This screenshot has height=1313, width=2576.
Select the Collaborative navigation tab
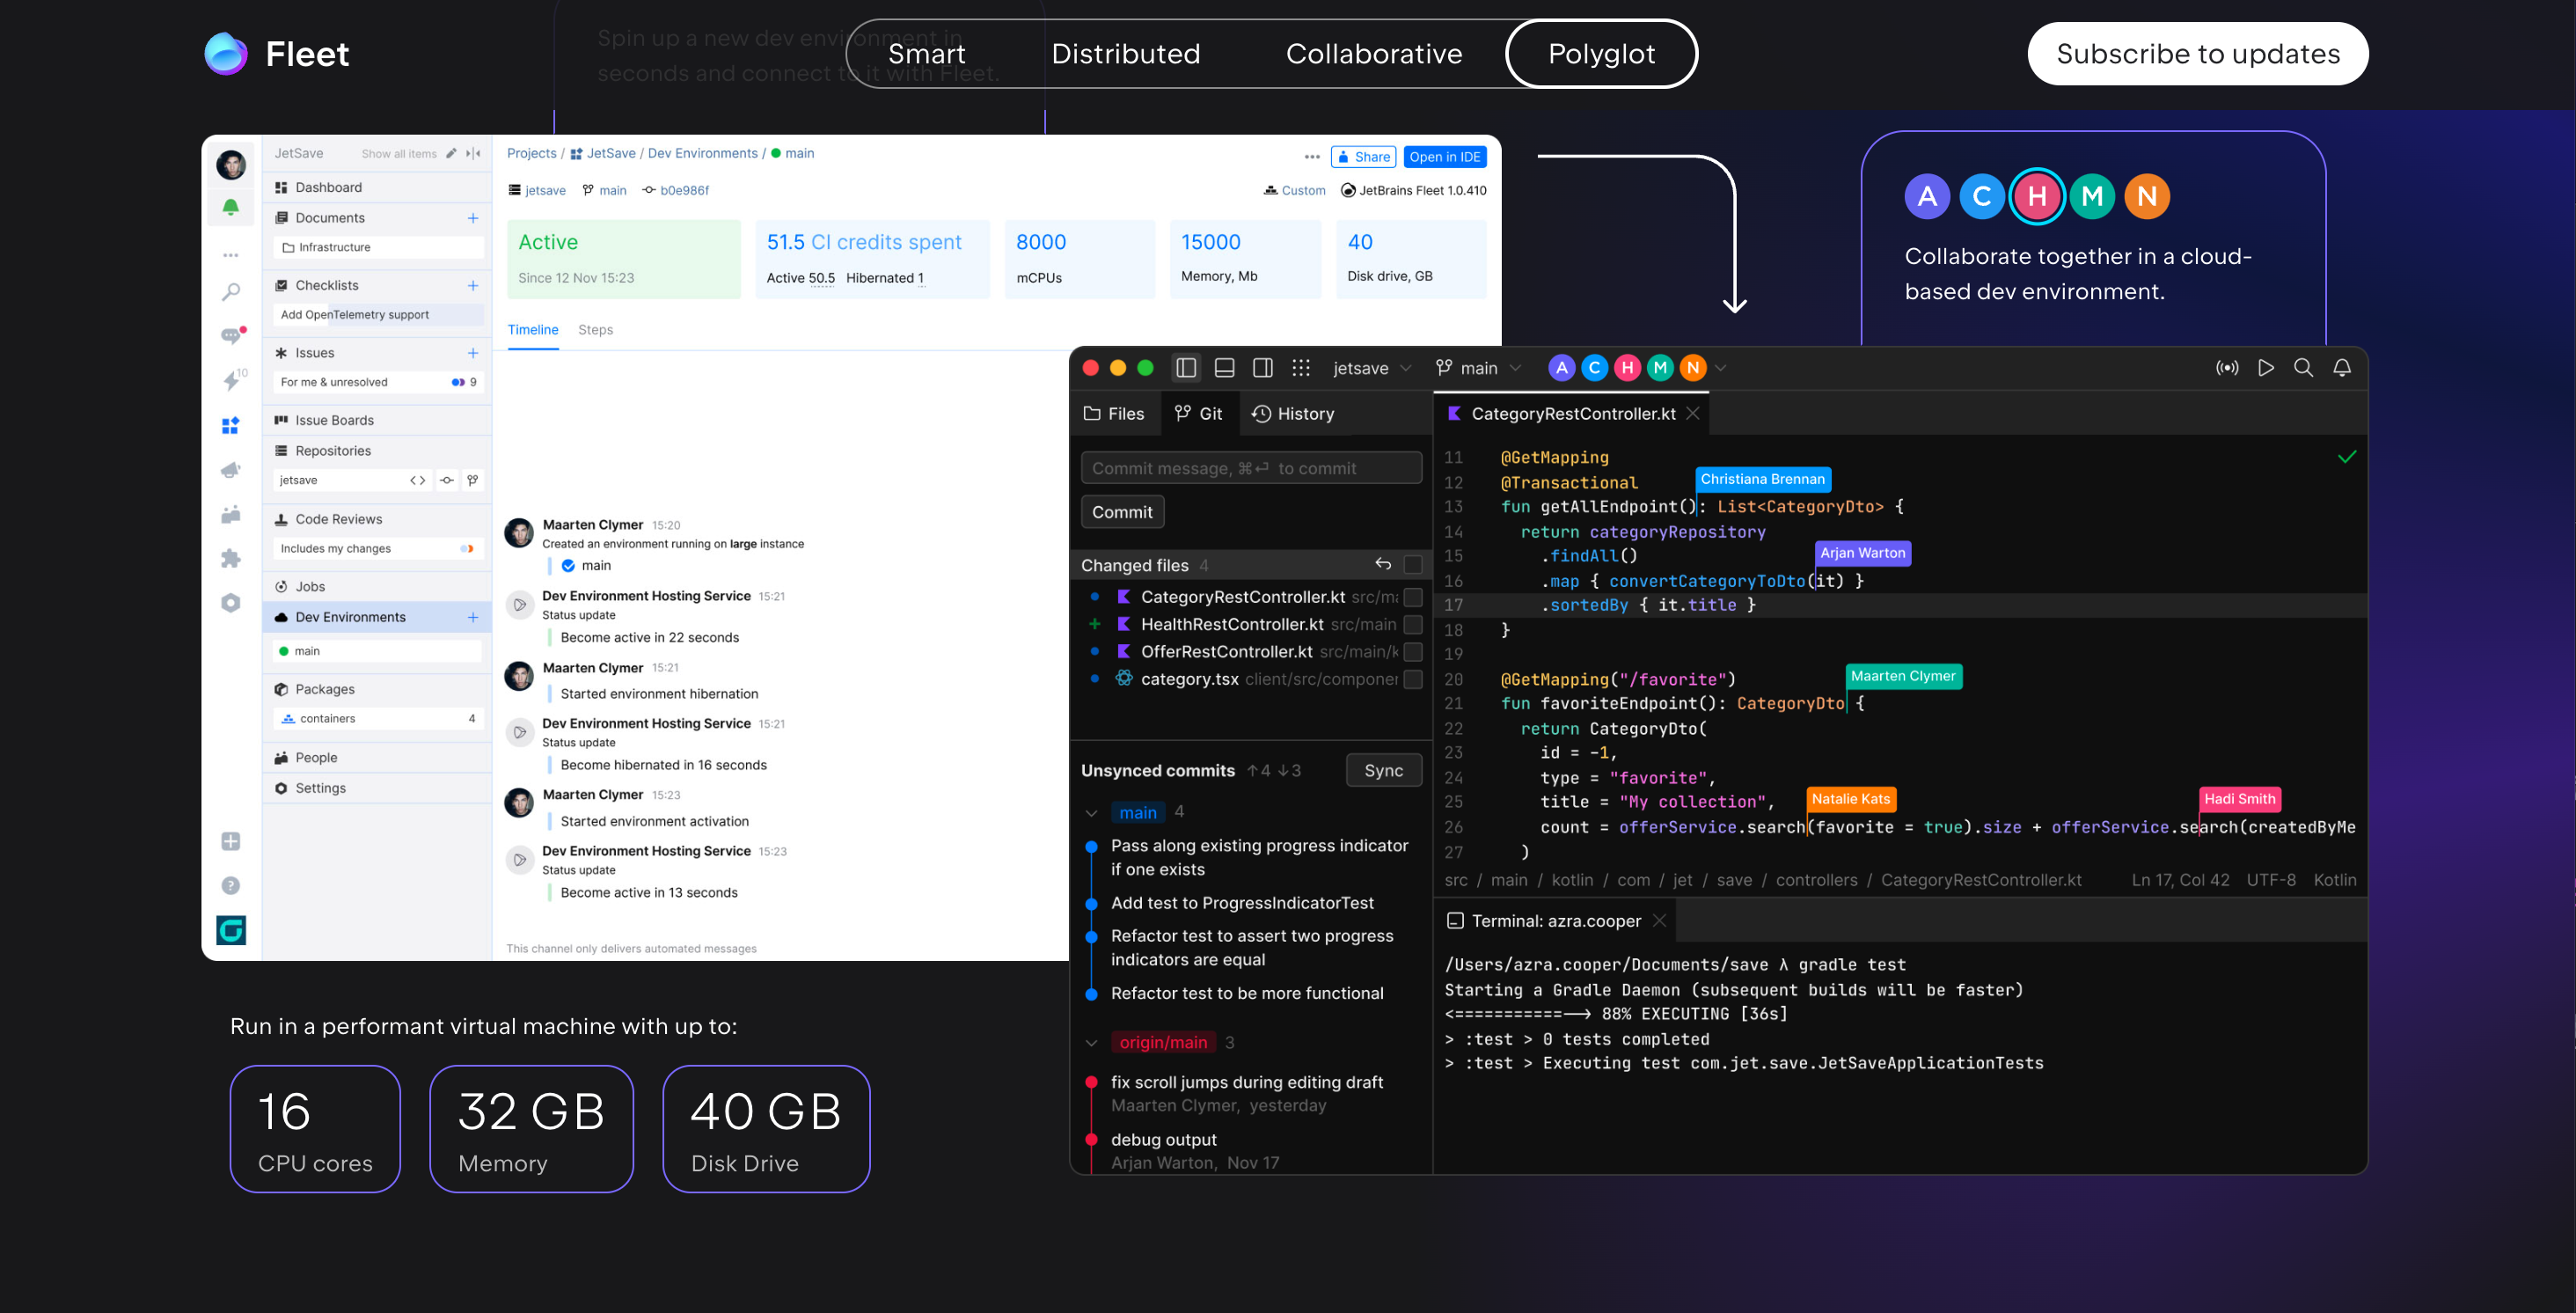(x=1373, y=54)
